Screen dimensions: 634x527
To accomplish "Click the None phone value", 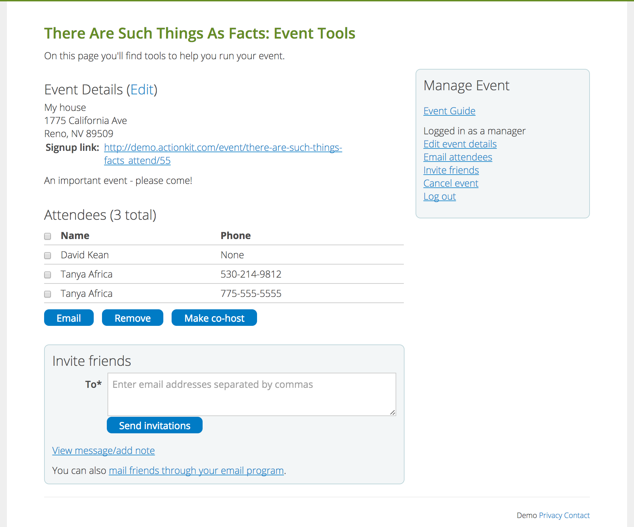I will [232, 255].
